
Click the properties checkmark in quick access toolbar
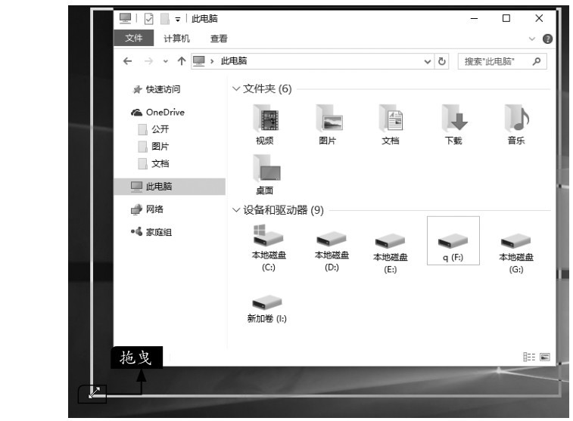[148, 19]
